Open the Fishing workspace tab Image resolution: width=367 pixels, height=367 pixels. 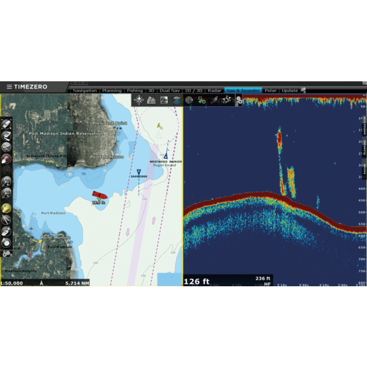pos(135,90)
